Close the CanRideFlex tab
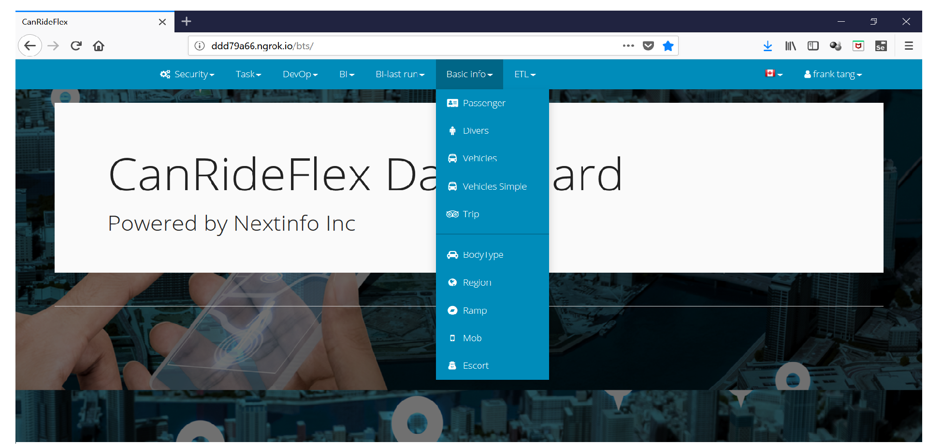This screenshot has width=928, height=444. [162, 22]
